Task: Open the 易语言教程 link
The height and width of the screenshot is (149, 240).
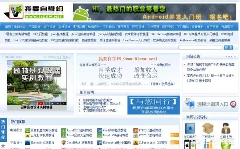Action: pyautogui.click(x=89, y=40)
